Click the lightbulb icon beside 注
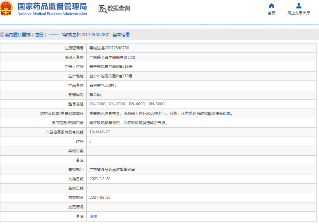The width and height of the screenshot is (319, 224). pyautogui.click(x=78, y=216)
